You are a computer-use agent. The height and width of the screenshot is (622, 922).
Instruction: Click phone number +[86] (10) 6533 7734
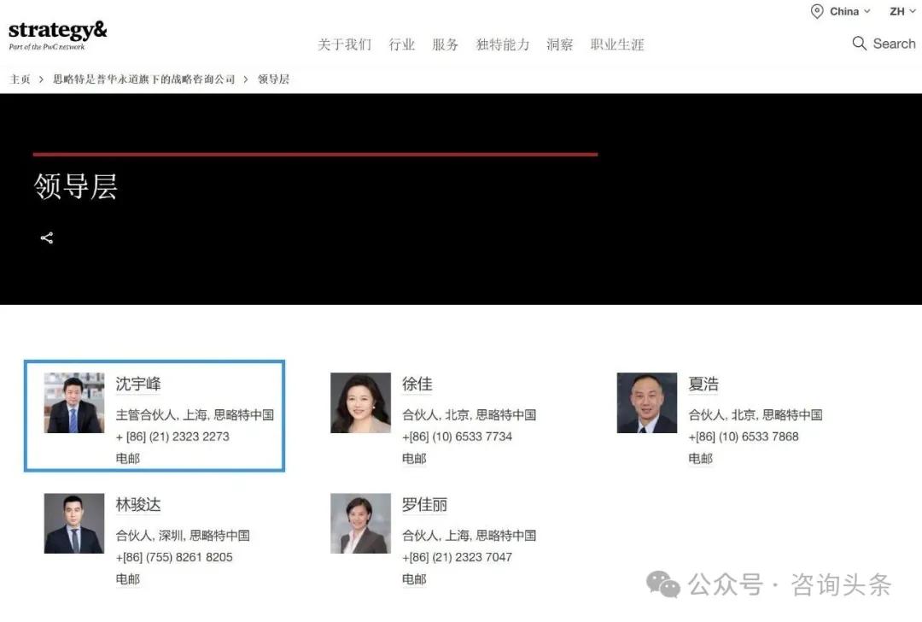tap(458, 437)
